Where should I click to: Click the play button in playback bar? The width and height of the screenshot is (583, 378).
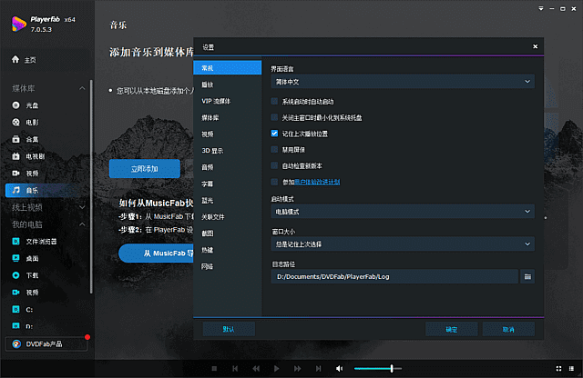click(276, 368)
